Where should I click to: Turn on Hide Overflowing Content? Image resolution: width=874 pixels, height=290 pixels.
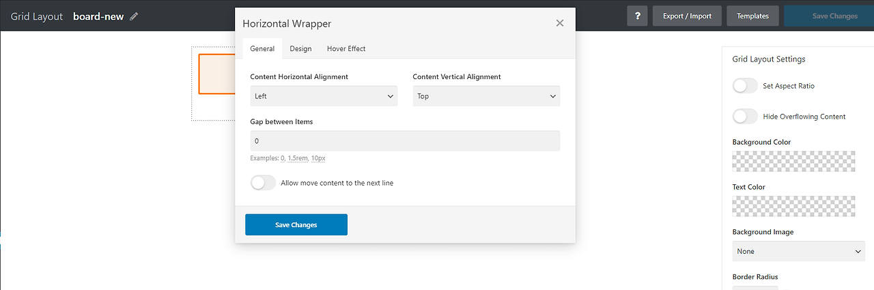[745, 117]
